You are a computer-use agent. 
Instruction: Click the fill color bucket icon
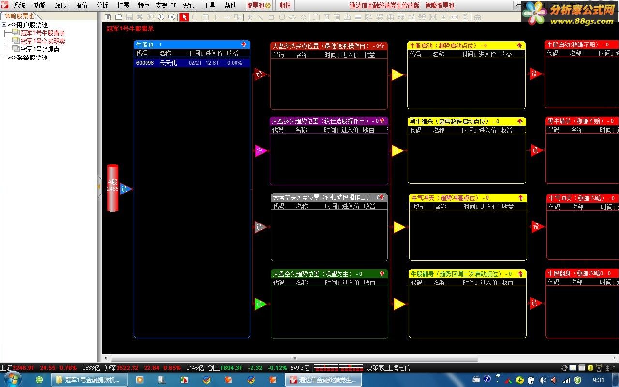coord(348,17)
